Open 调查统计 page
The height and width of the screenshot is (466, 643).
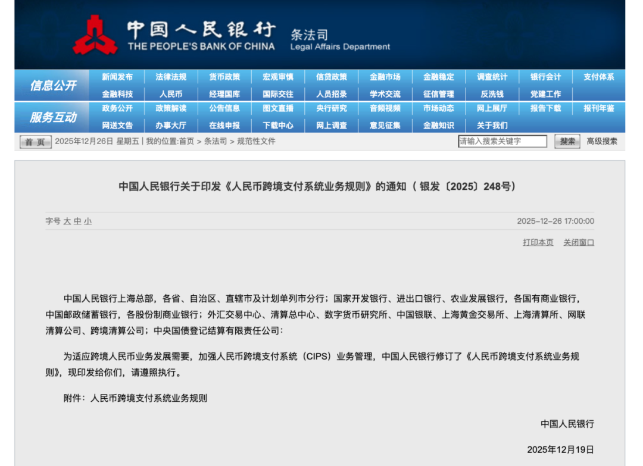pos(492,77)
